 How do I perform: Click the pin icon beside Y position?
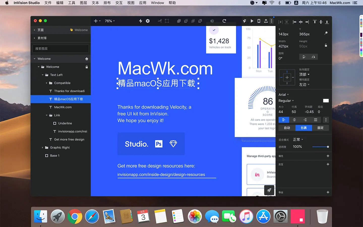[x=326, y=33]
